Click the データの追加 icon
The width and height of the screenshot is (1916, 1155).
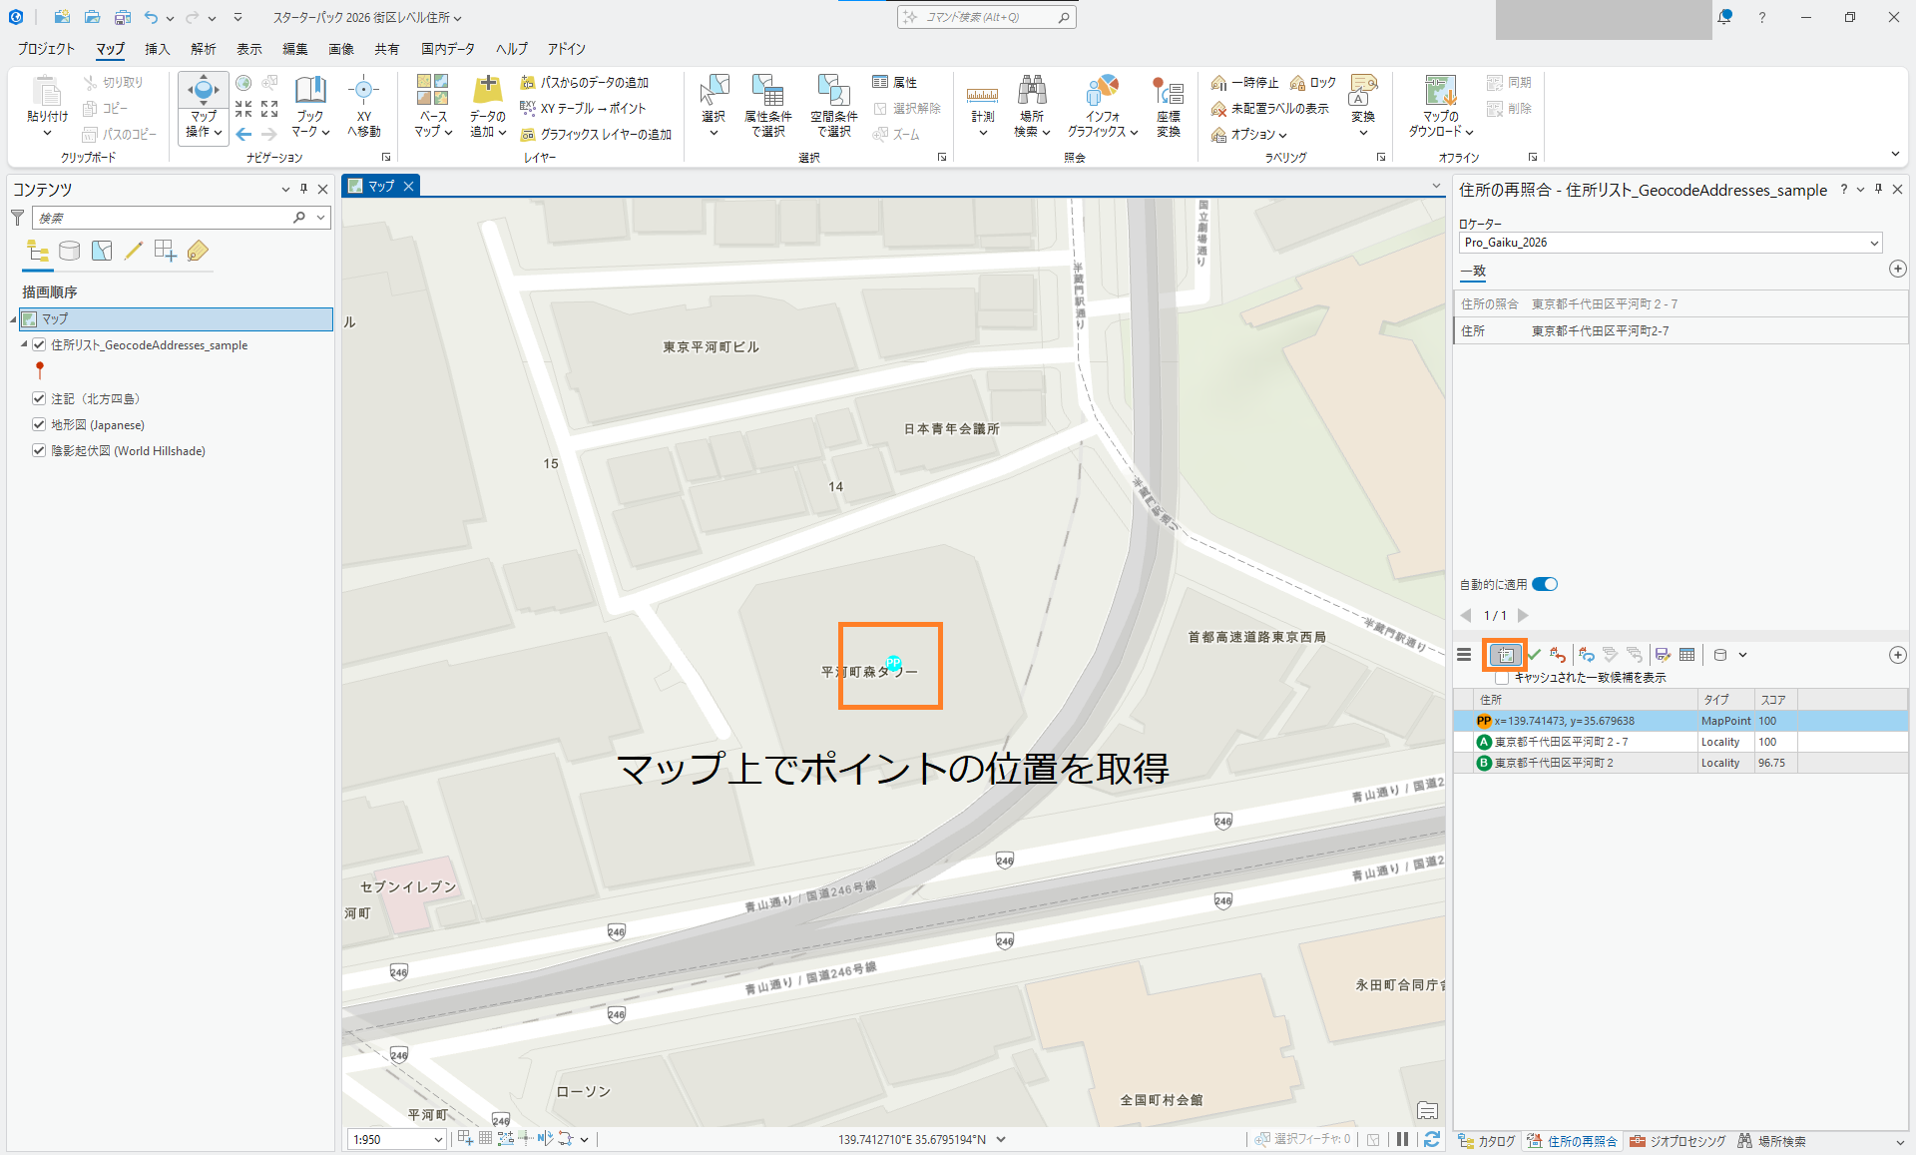click(x=487, y=92)
